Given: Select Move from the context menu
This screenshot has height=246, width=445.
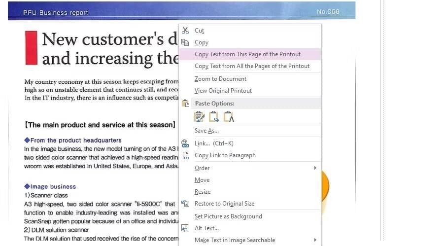Looking at the screenshot, I should click(250, 180).
